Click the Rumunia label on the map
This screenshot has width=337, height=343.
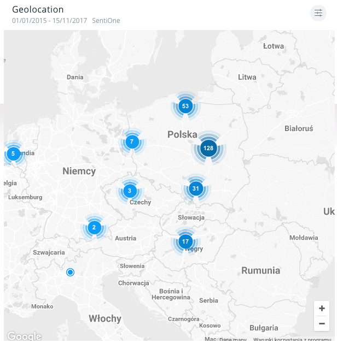tap(260, 270)
